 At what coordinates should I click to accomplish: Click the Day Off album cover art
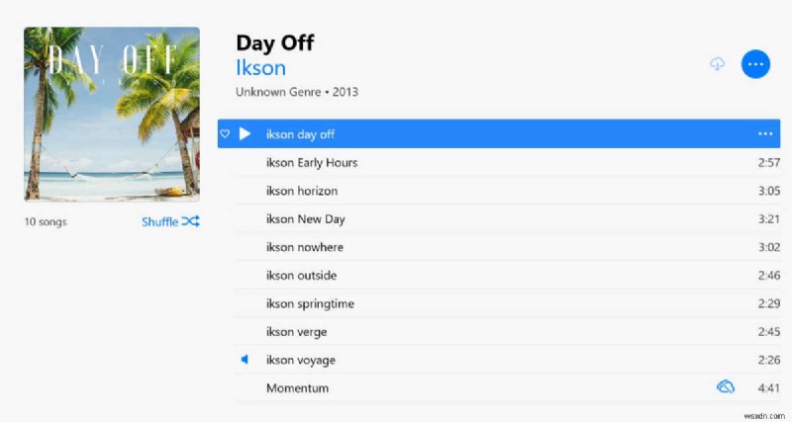(x=112, y=114)
